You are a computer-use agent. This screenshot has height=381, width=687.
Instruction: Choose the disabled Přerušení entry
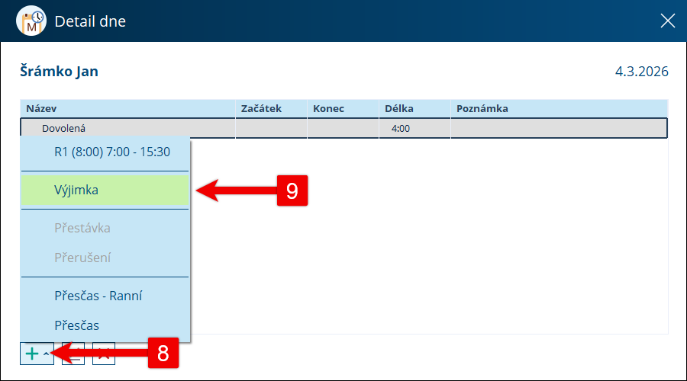[105, 258]
